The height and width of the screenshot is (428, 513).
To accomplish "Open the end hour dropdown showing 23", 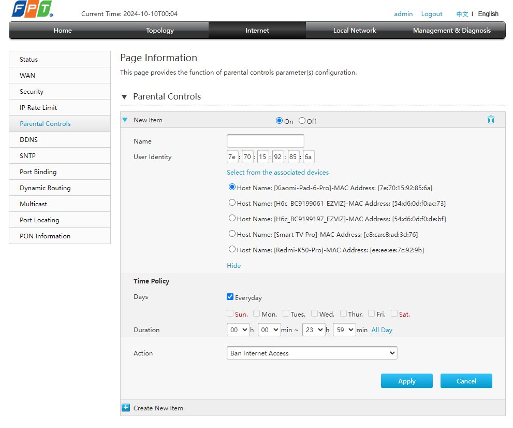I will point(314,330).
